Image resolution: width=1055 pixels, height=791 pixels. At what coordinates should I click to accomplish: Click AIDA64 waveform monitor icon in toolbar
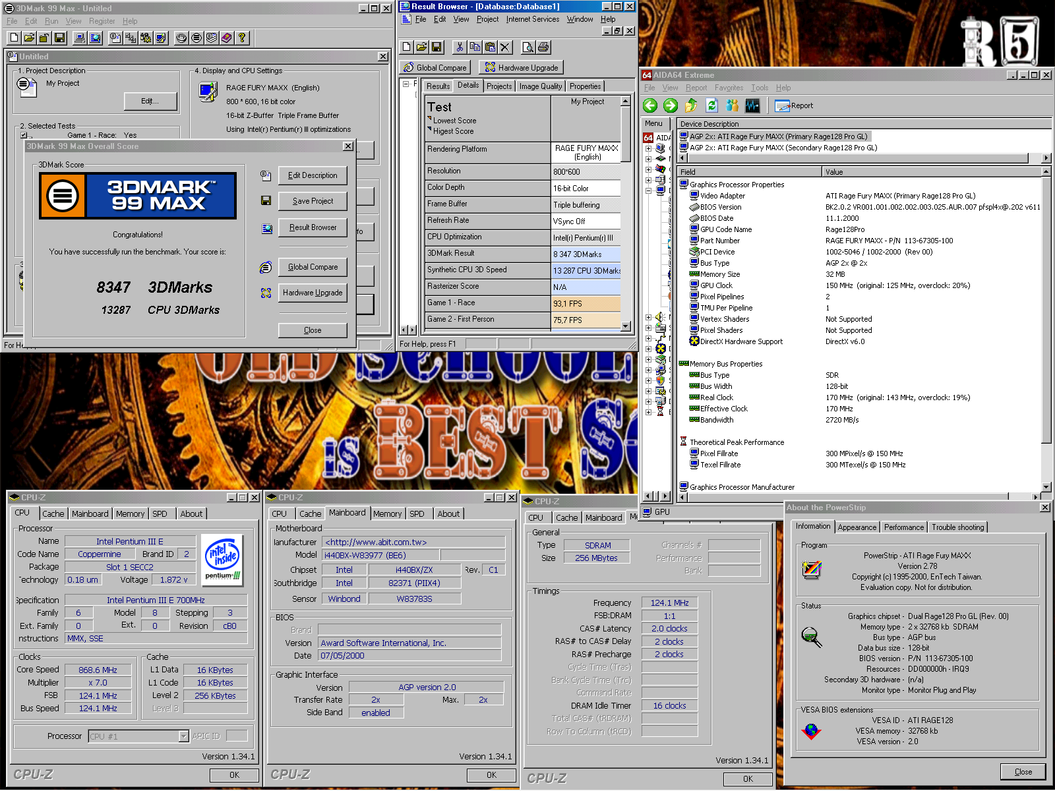tap(752, 105)
